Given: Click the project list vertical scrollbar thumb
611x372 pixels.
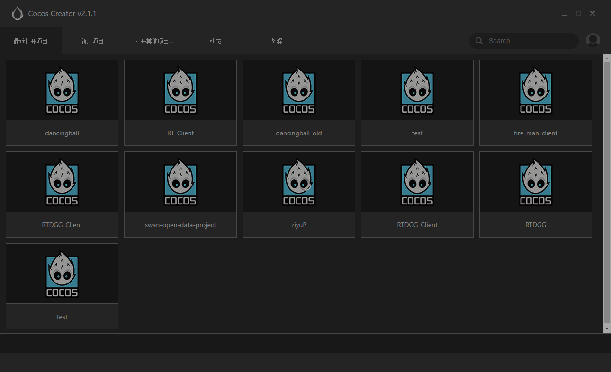Looking at the screenshot, I should (x=607, y=192).
